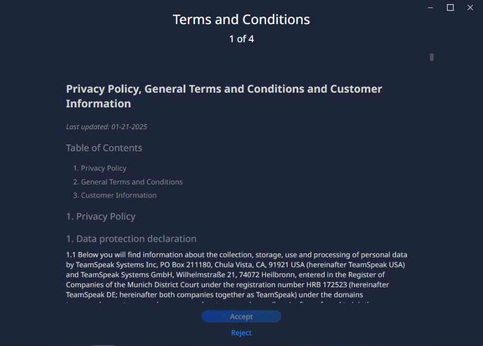Click the Terms and Conditions title
Image resolution: width=483 pixels, height=346 pixels.
[241, 20]
